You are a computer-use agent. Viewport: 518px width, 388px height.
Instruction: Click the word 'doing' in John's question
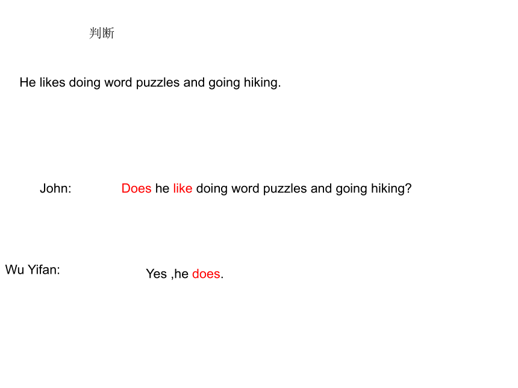click(212, 189)
